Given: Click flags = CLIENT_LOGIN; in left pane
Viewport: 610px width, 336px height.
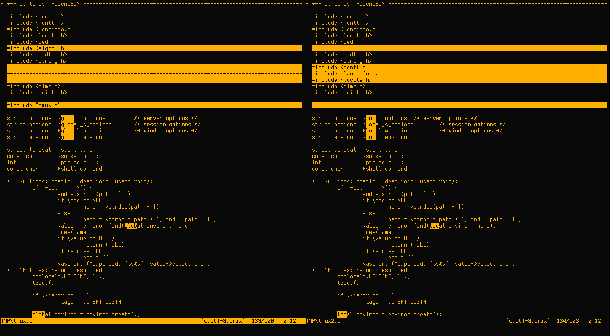Looking at the screenshot, I should point(91,302).
